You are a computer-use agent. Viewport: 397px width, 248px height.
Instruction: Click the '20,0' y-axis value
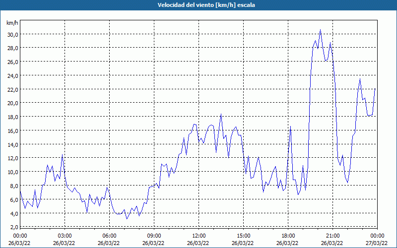13,104
